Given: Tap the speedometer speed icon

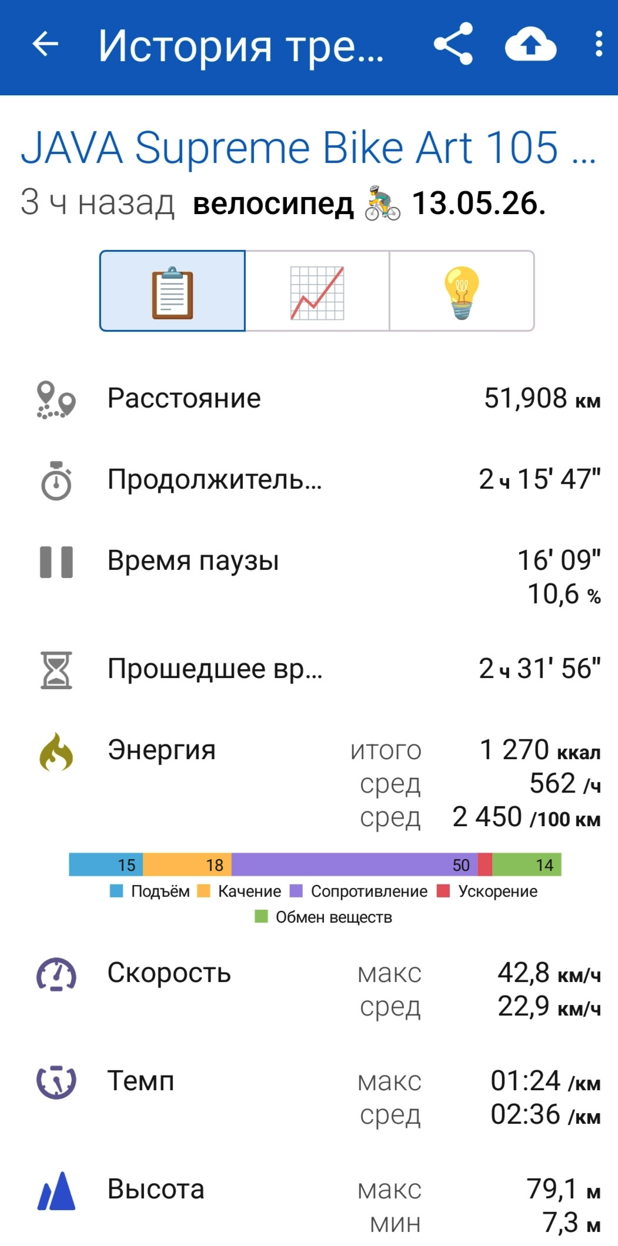Looking at the screenshot, I should pos(56,974).
